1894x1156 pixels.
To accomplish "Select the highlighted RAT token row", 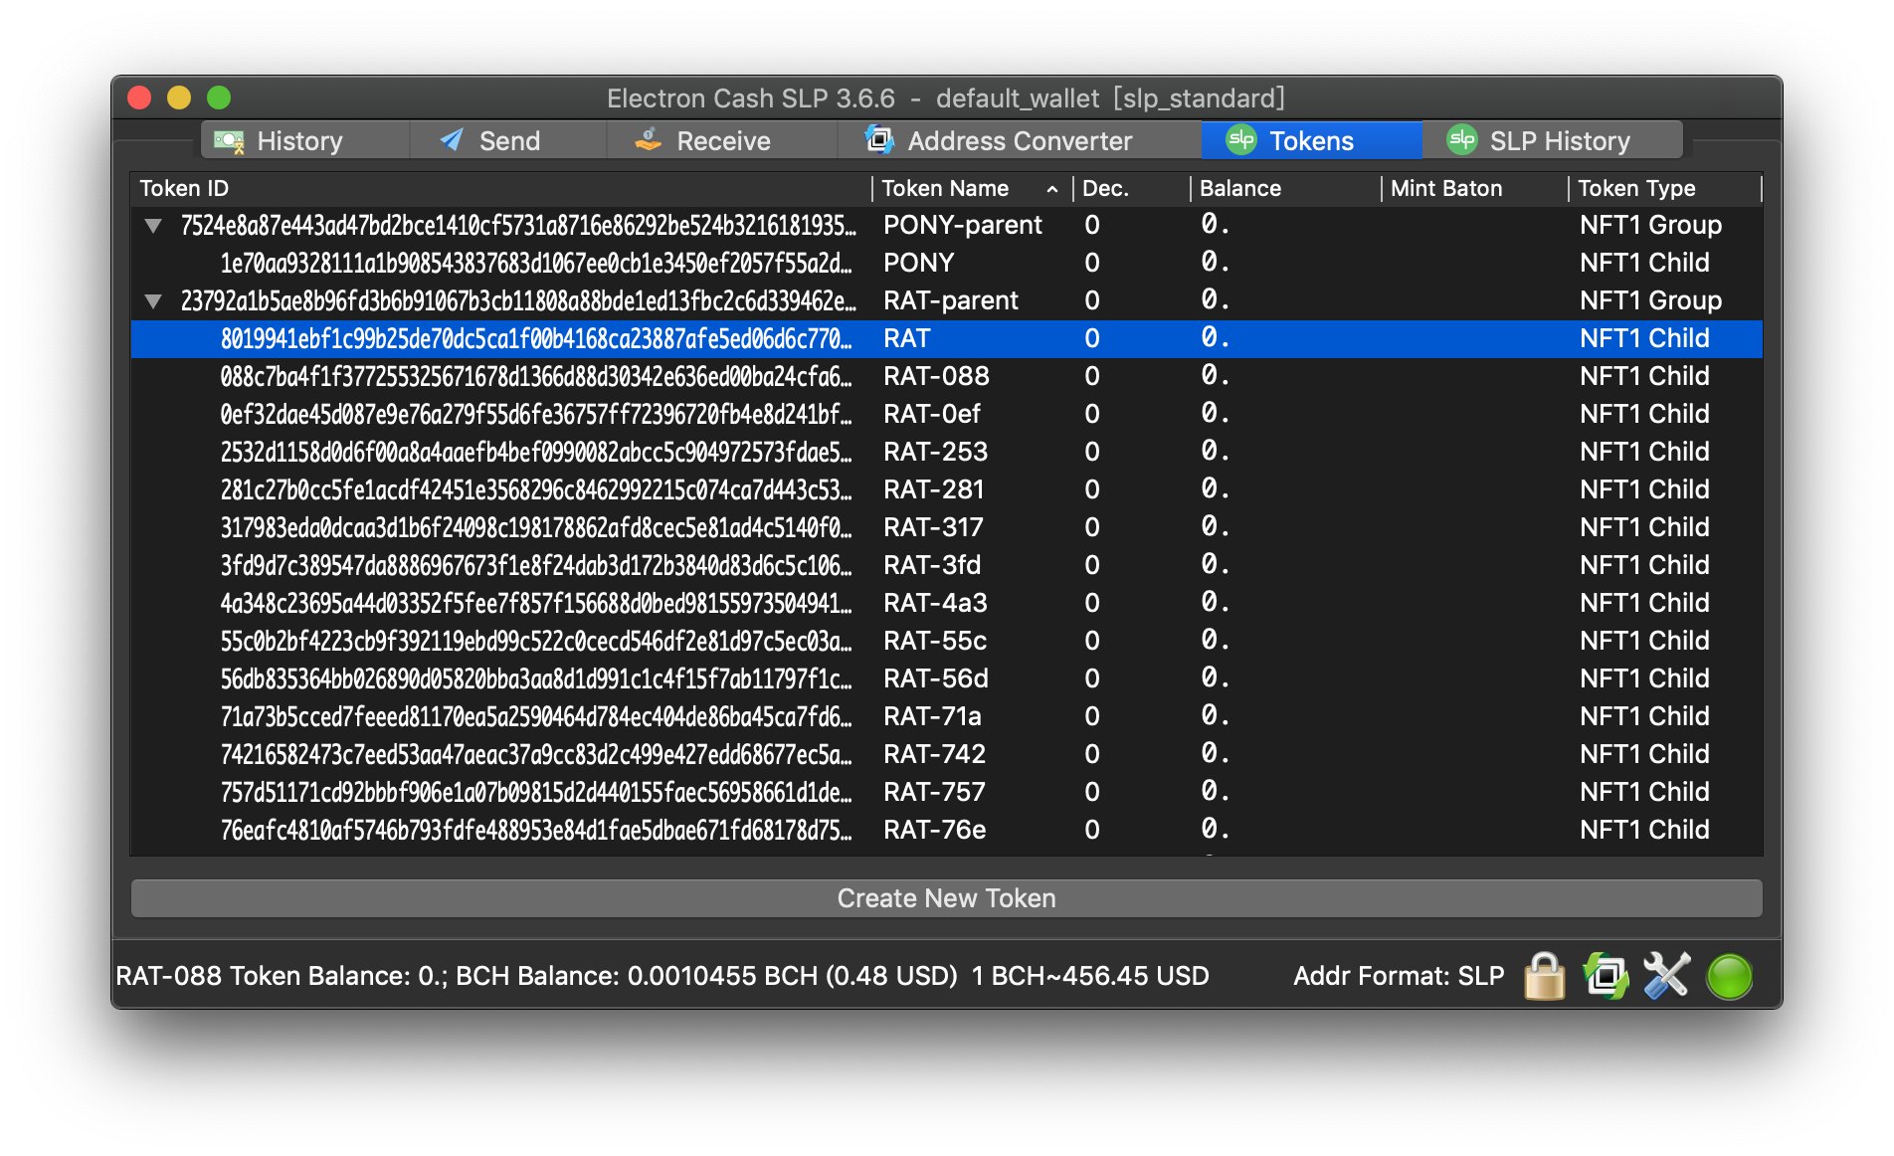I will point(946,339).
